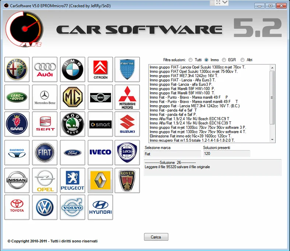Viewport: 290px width, 251px height.
Task: Click the Selezione marca field
Action: point(172,154)
